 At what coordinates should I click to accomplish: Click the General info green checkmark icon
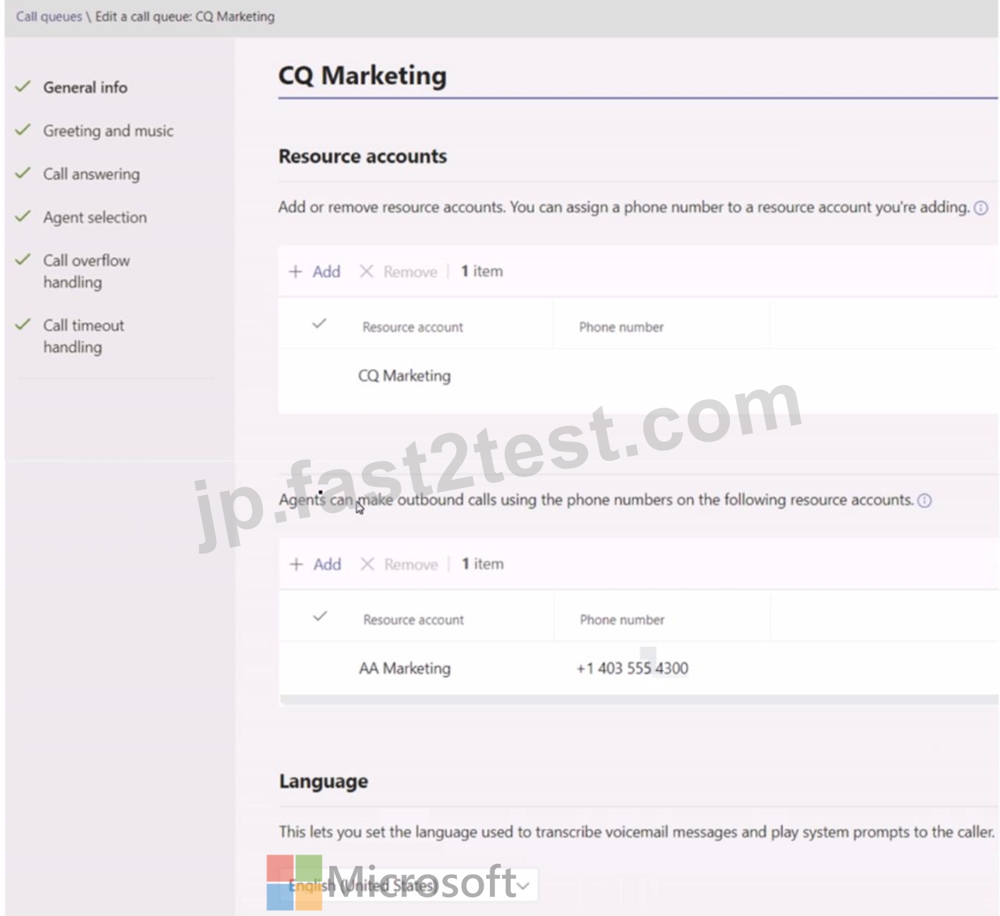click(x=23, y=86)
